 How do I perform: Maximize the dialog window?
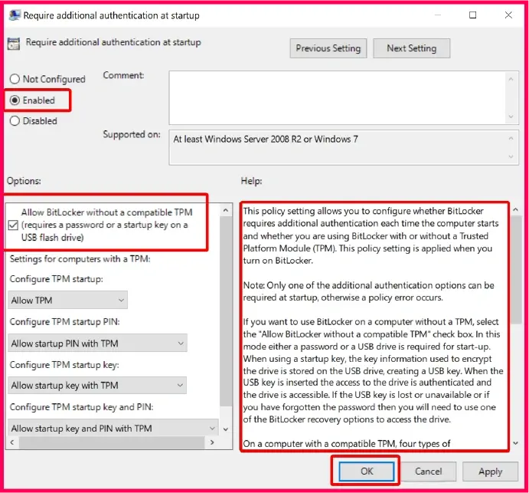472,15
